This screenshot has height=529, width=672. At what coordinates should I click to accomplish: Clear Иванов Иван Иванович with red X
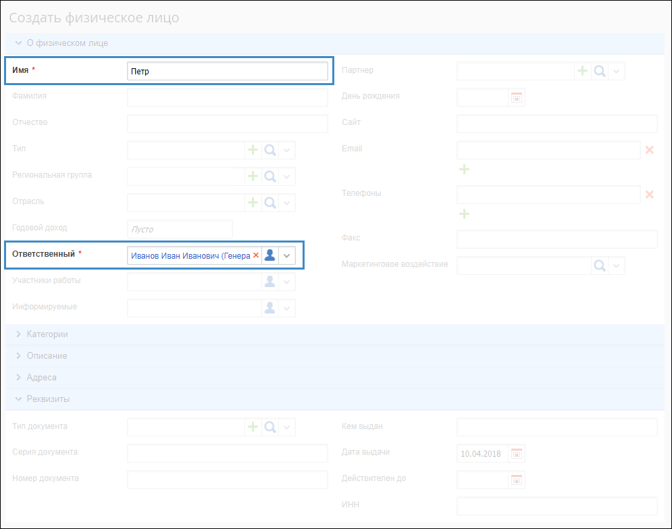point(256,255)
